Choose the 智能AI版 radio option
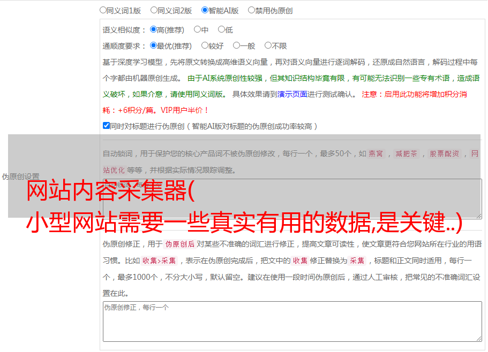Image resolution: width=488 pixels, height=352 pixels. [205, 10]
